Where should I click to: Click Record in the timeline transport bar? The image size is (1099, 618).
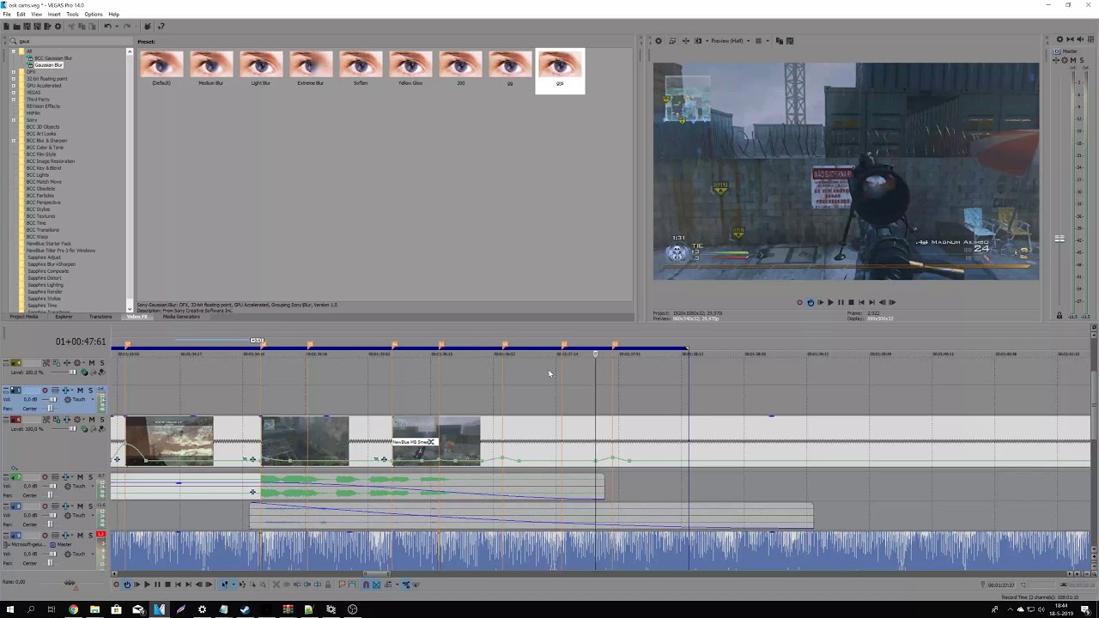(116, 585)
